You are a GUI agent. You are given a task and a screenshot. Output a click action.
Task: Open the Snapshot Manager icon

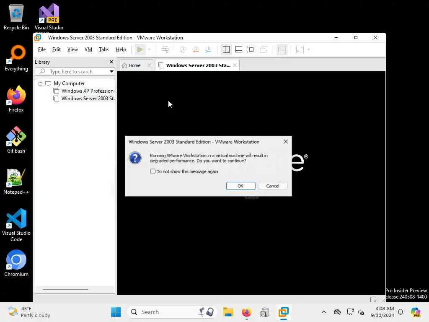[209, 49]
